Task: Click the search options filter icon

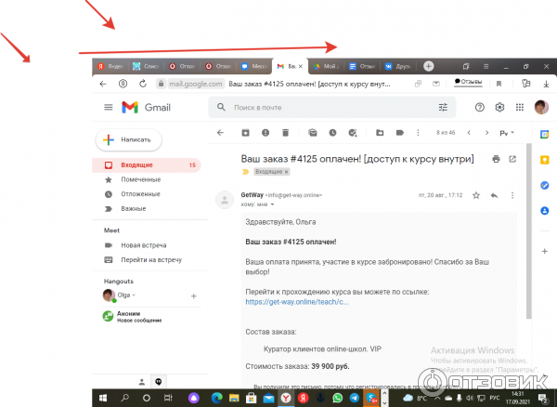Action: (x=443, y=107)
